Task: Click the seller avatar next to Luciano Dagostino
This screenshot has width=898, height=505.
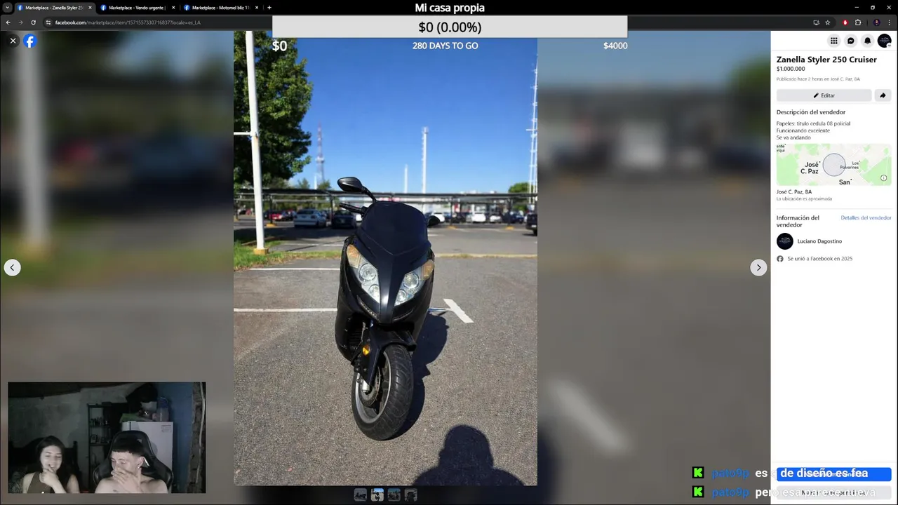Action: (x=784, y=241)
